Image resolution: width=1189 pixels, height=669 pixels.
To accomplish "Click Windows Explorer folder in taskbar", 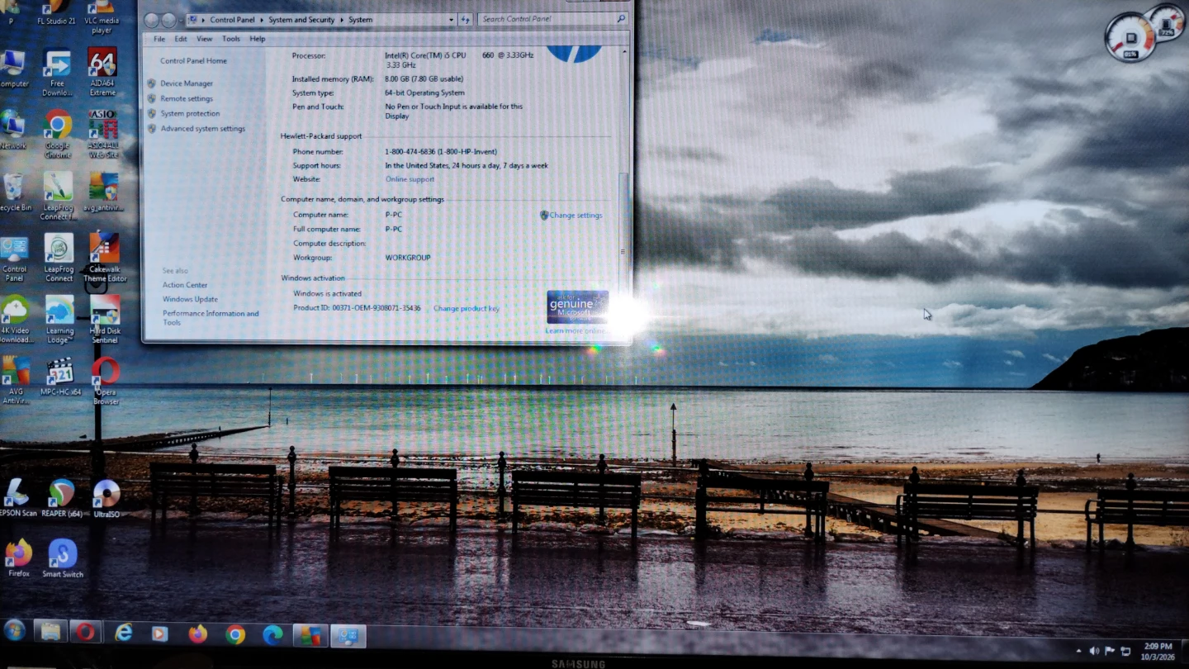I will (x=50, y=633).
